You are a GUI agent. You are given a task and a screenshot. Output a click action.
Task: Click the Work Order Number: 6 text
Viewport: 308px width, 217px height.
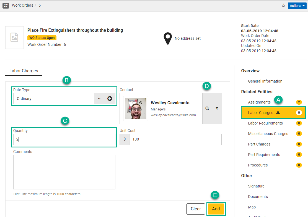pos(47,44)
